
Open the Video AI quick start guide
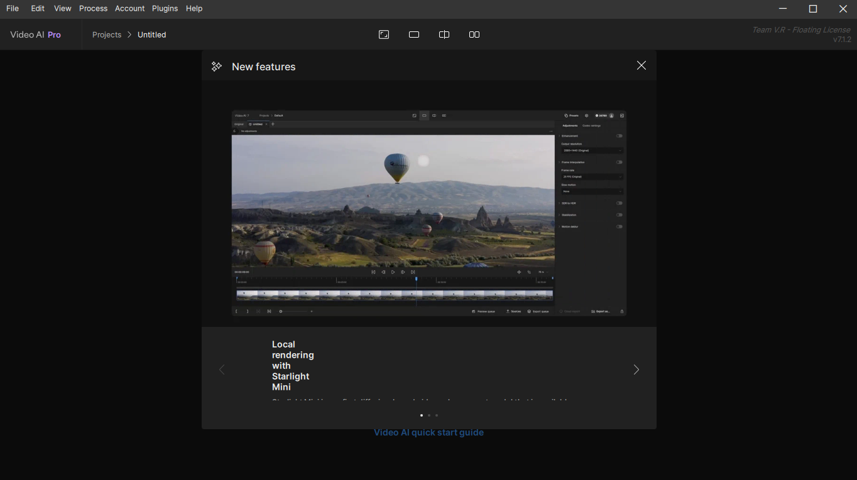(428, 432)
